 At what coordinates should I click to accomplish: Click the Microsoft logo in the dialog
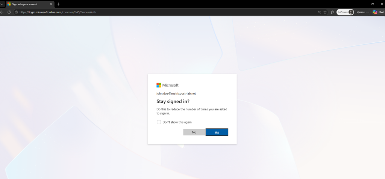click(x=167, y=85)
